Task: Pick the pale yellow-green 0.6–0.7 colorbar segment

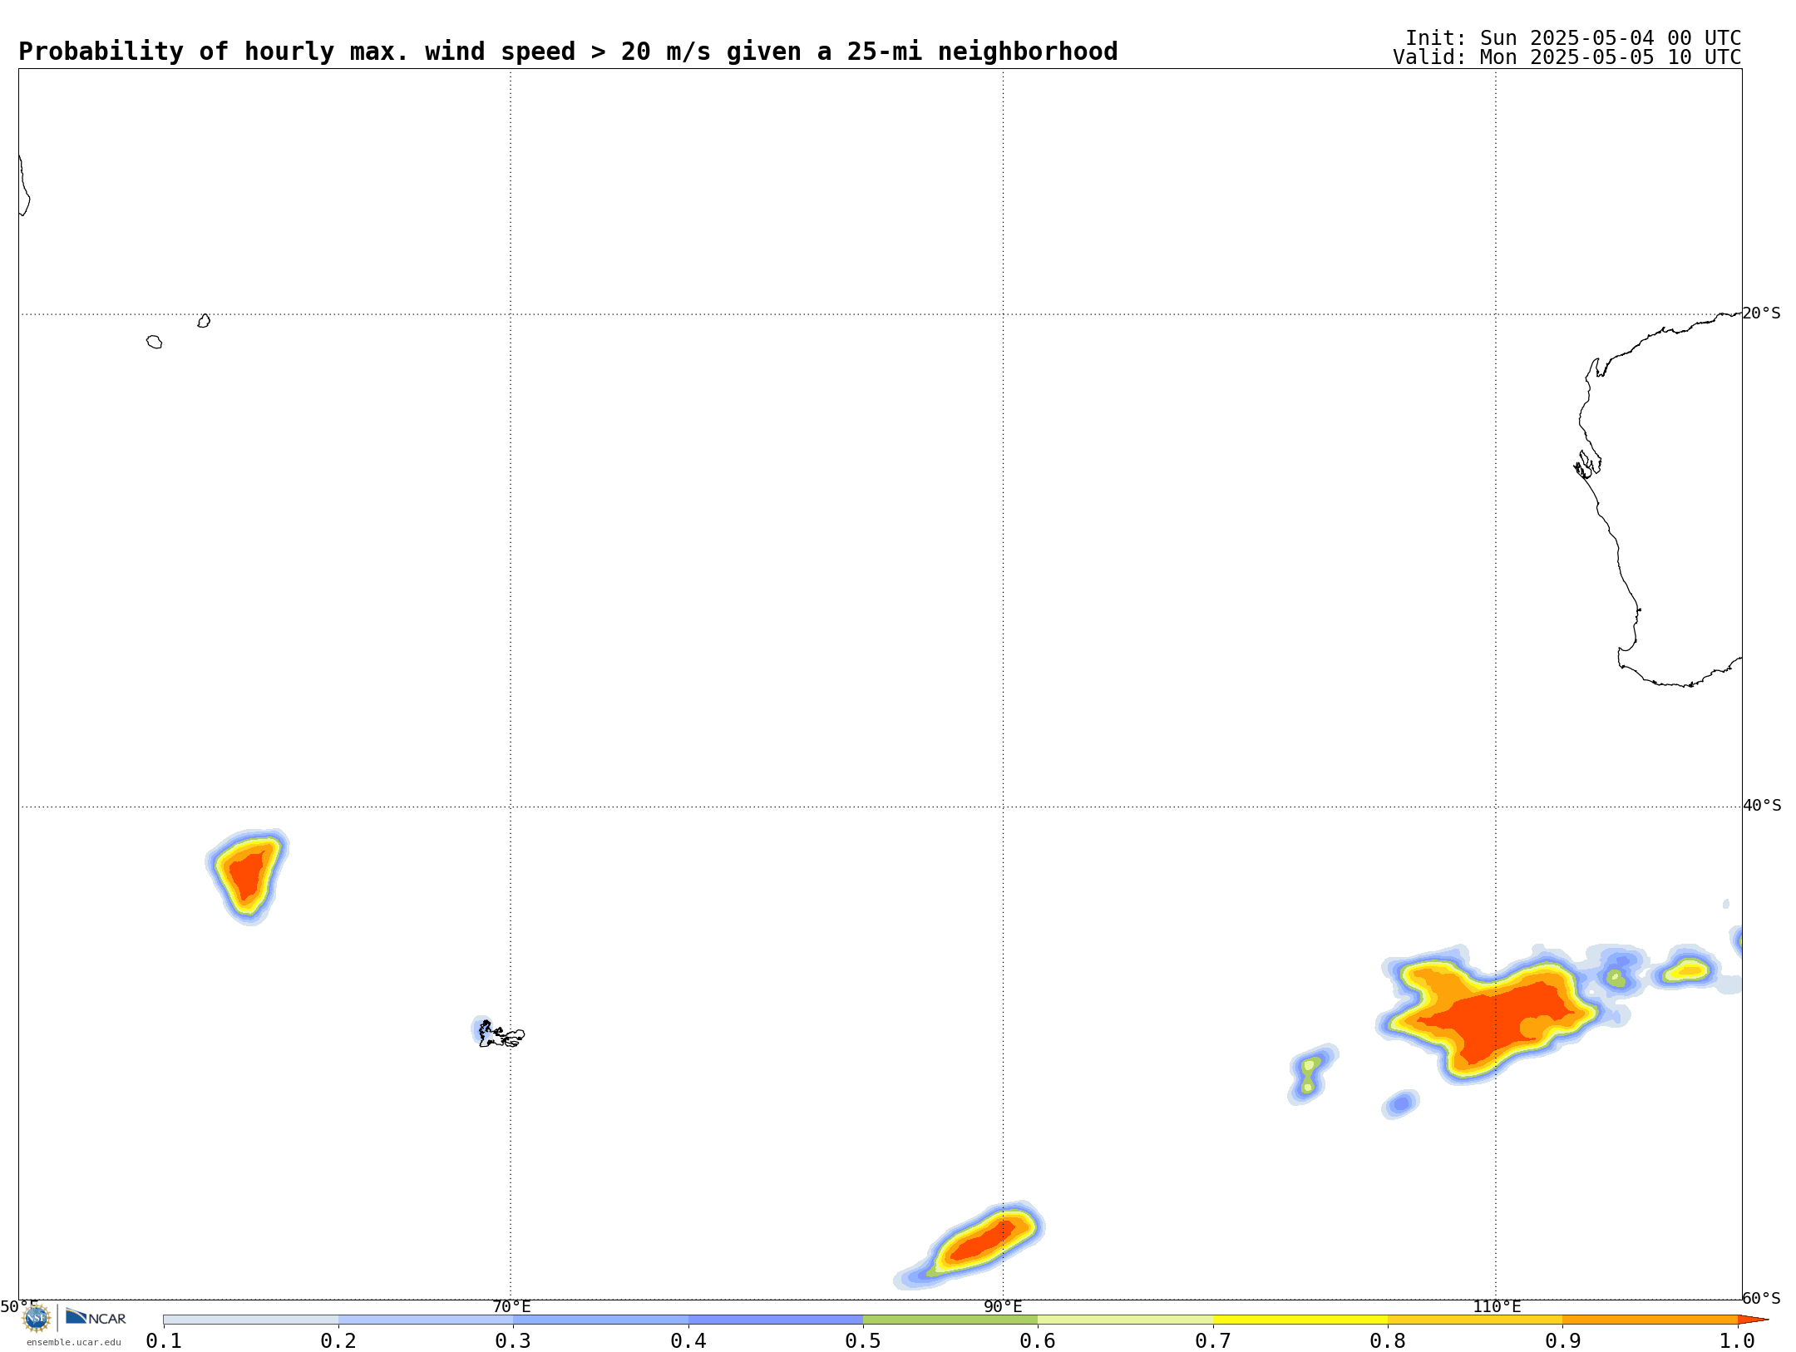Action: coord(1125,1320)
